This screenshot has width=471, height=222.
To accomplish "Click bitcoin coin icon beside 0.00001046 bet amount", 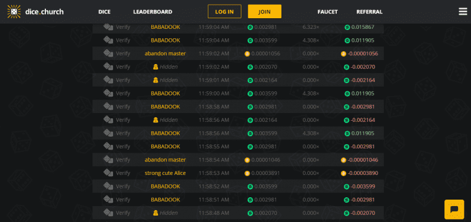I will point(247,160).
